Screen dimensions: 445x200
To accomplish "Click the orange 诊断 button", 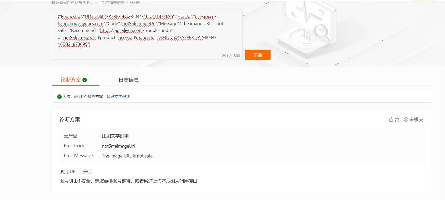I will (258, 55).
